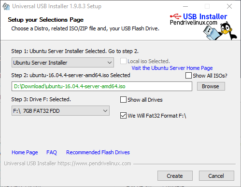Screen dimensions: 241x187
Task: Open the Home Page link
Action: click(x=25, y=152)
